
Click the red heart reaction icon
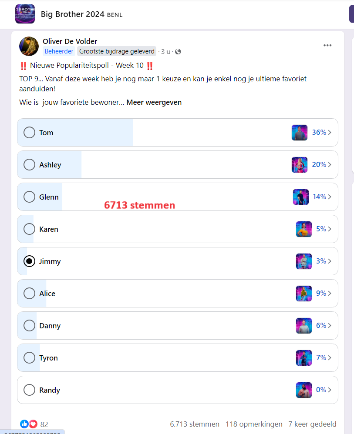click(33, 424)
